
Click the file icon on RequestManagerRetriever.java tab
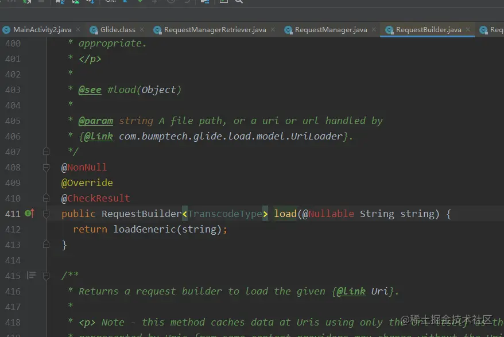pyautogui.click(x=157, y=30)
